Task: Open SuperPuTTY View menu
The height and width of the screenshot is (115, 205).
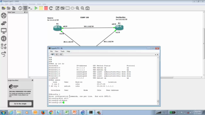Action: point(56,51)
